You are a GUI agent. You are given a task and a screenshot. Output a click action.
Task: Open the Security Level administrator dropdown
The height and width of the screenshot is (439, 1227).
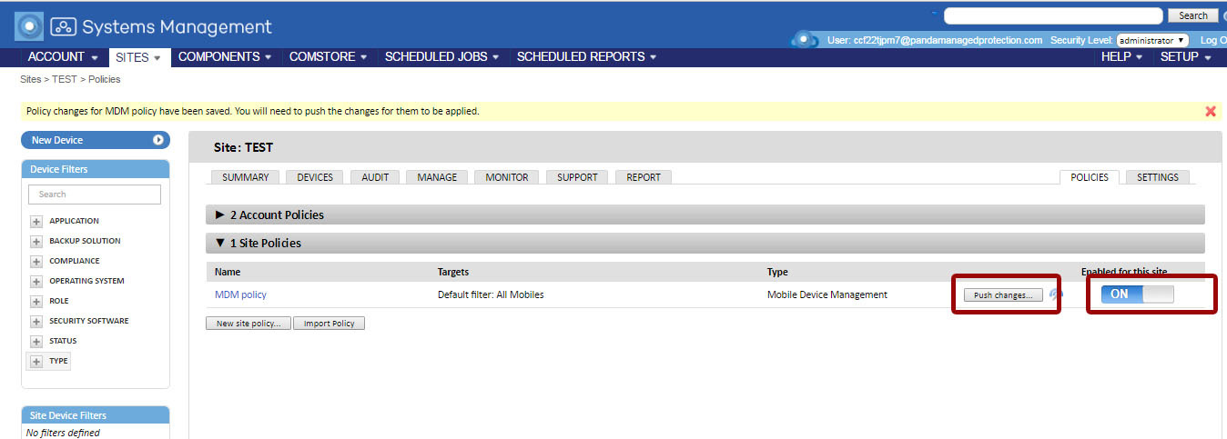(1152, 40)
